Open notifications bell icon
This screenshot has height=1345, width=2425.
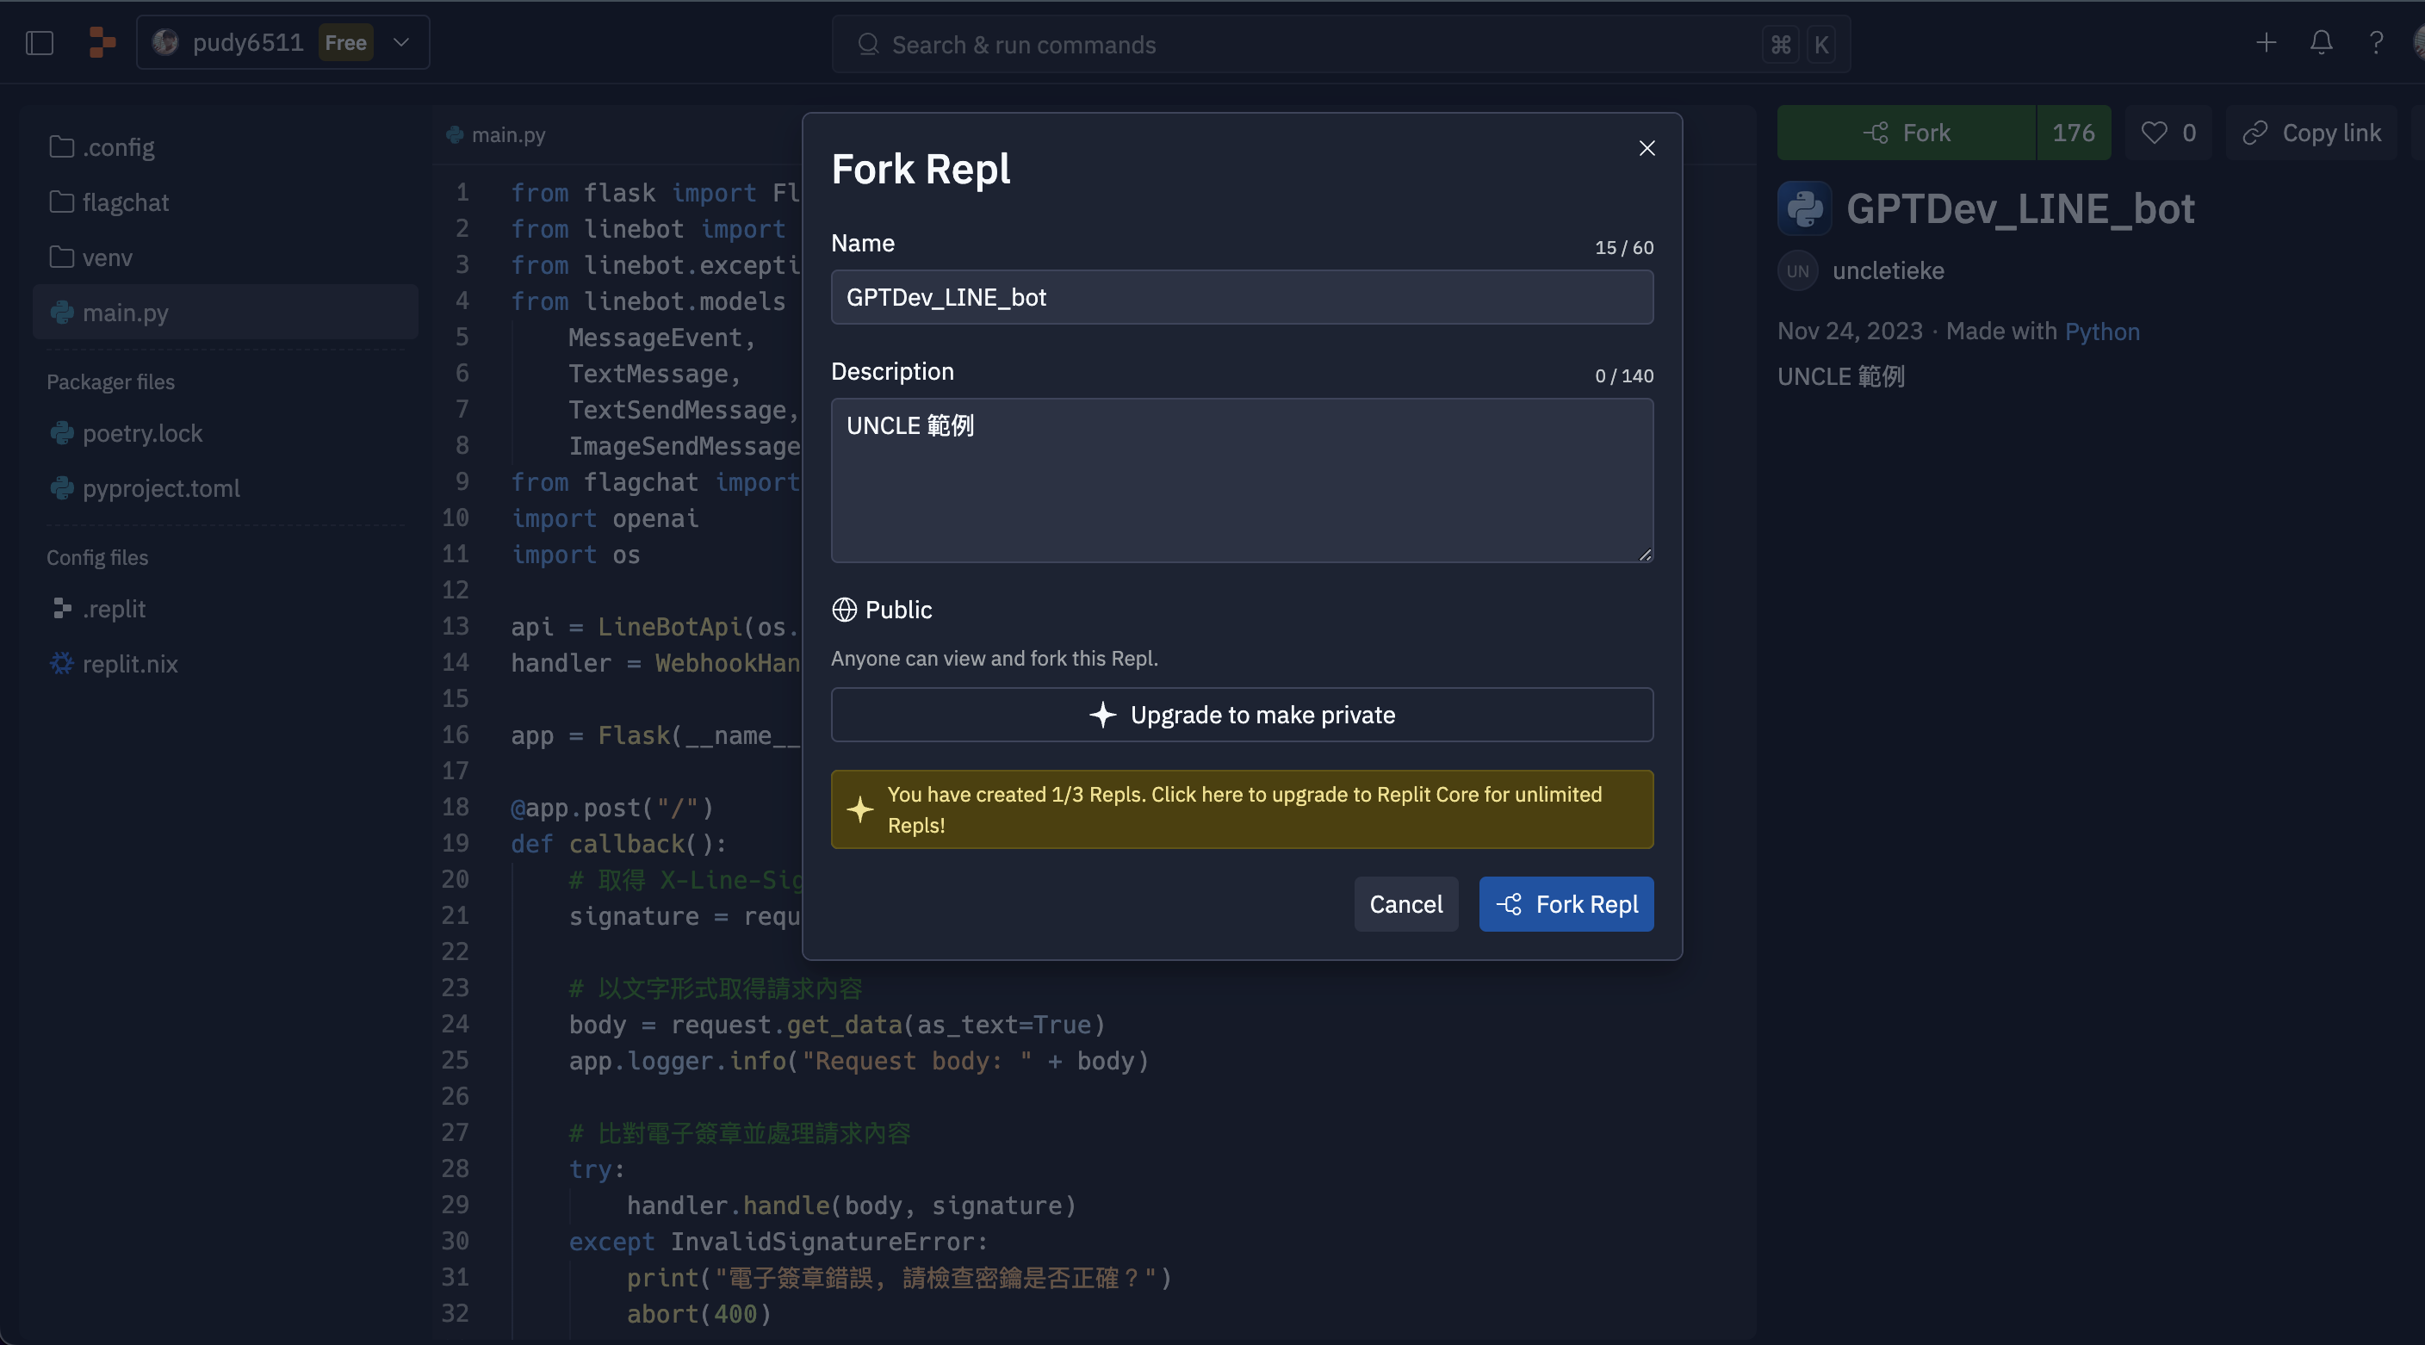[2321, 43]
